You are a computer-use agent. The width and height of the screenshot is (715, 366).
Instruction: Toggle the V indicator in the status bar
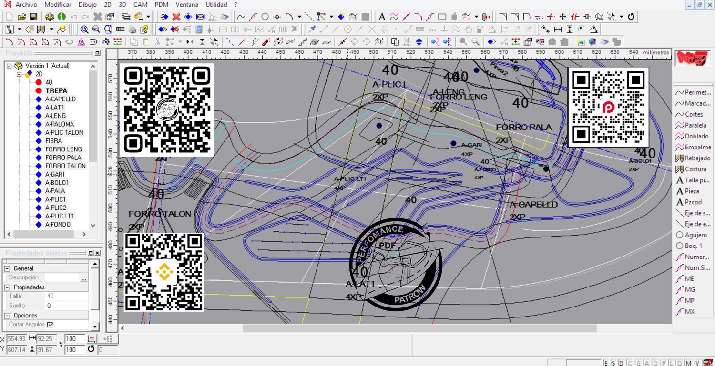[x=698, y=363]
